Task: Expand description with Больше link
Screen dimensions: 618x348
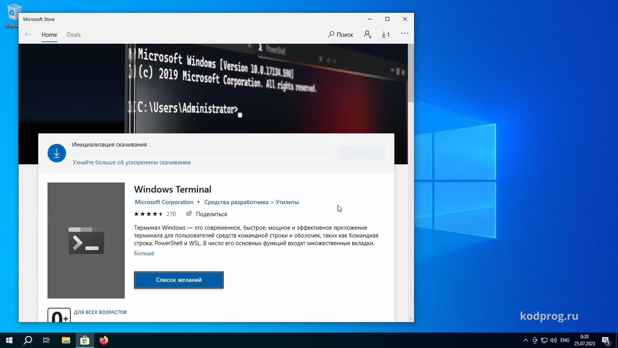Action: (144, 253)
